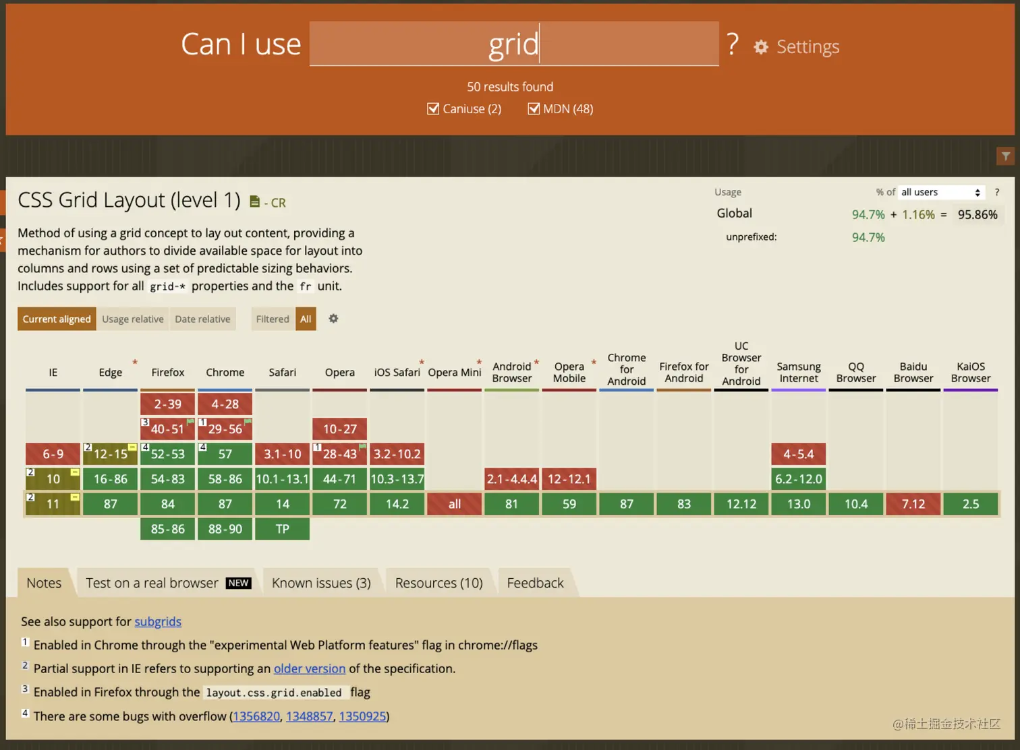Select the Android Browser 2.1-4.4.4 cell

pos(512,479)
